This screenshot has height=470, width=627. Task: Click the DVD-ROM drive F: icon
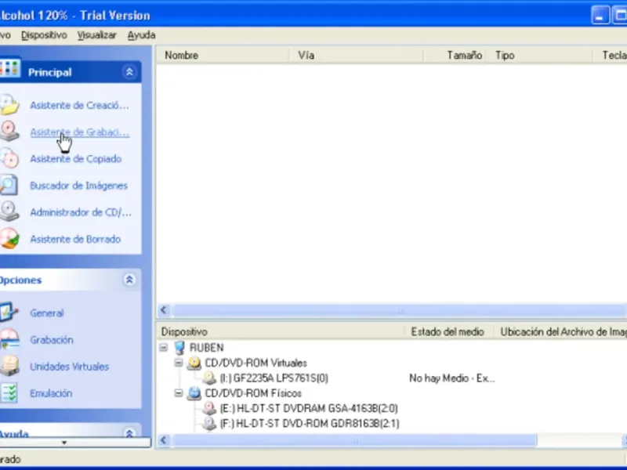[209, 423]
